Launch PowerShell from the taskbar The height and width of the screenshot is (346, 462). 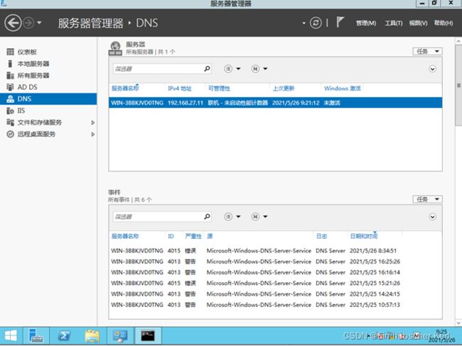point(64,335)
